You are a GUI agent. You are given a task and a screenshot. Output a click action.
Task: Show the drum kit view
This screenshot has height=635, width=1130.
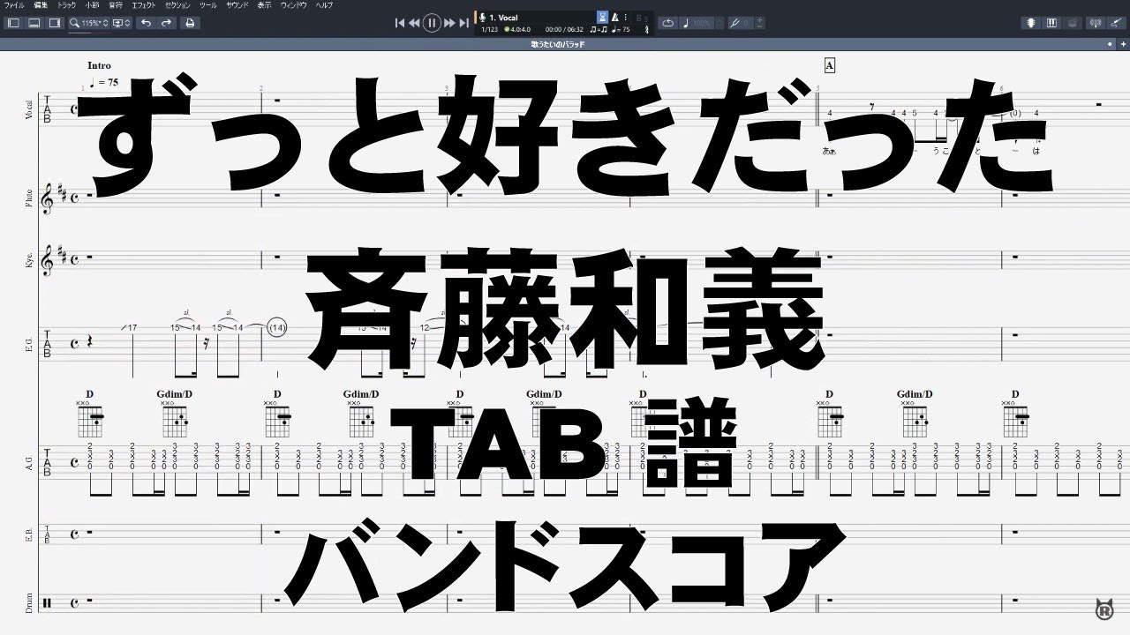[1073, 23]
